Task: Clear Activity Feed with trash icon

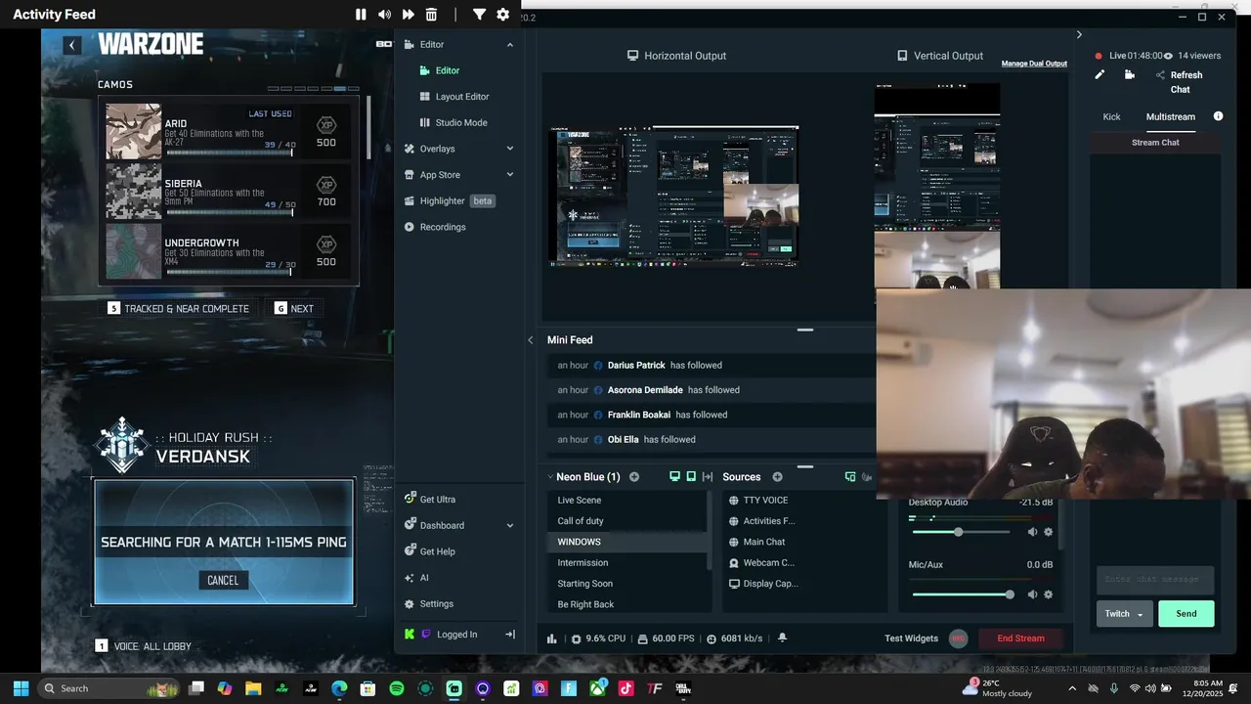Action: coord(431,15)
